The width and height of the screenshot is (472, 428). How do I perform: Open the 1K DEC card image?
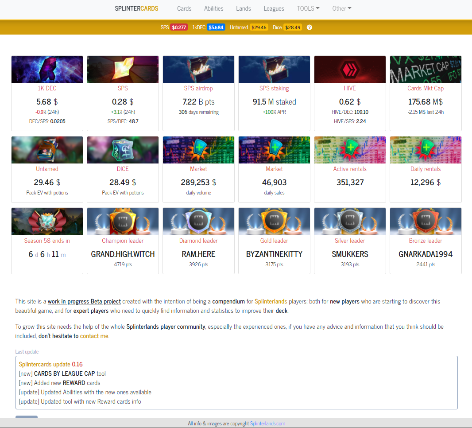(47, 69)
